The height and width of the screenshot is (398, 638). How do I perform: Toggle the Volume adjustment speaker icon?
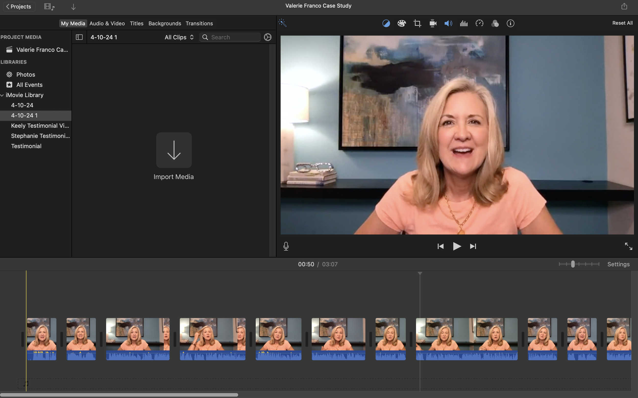[448, 23]
